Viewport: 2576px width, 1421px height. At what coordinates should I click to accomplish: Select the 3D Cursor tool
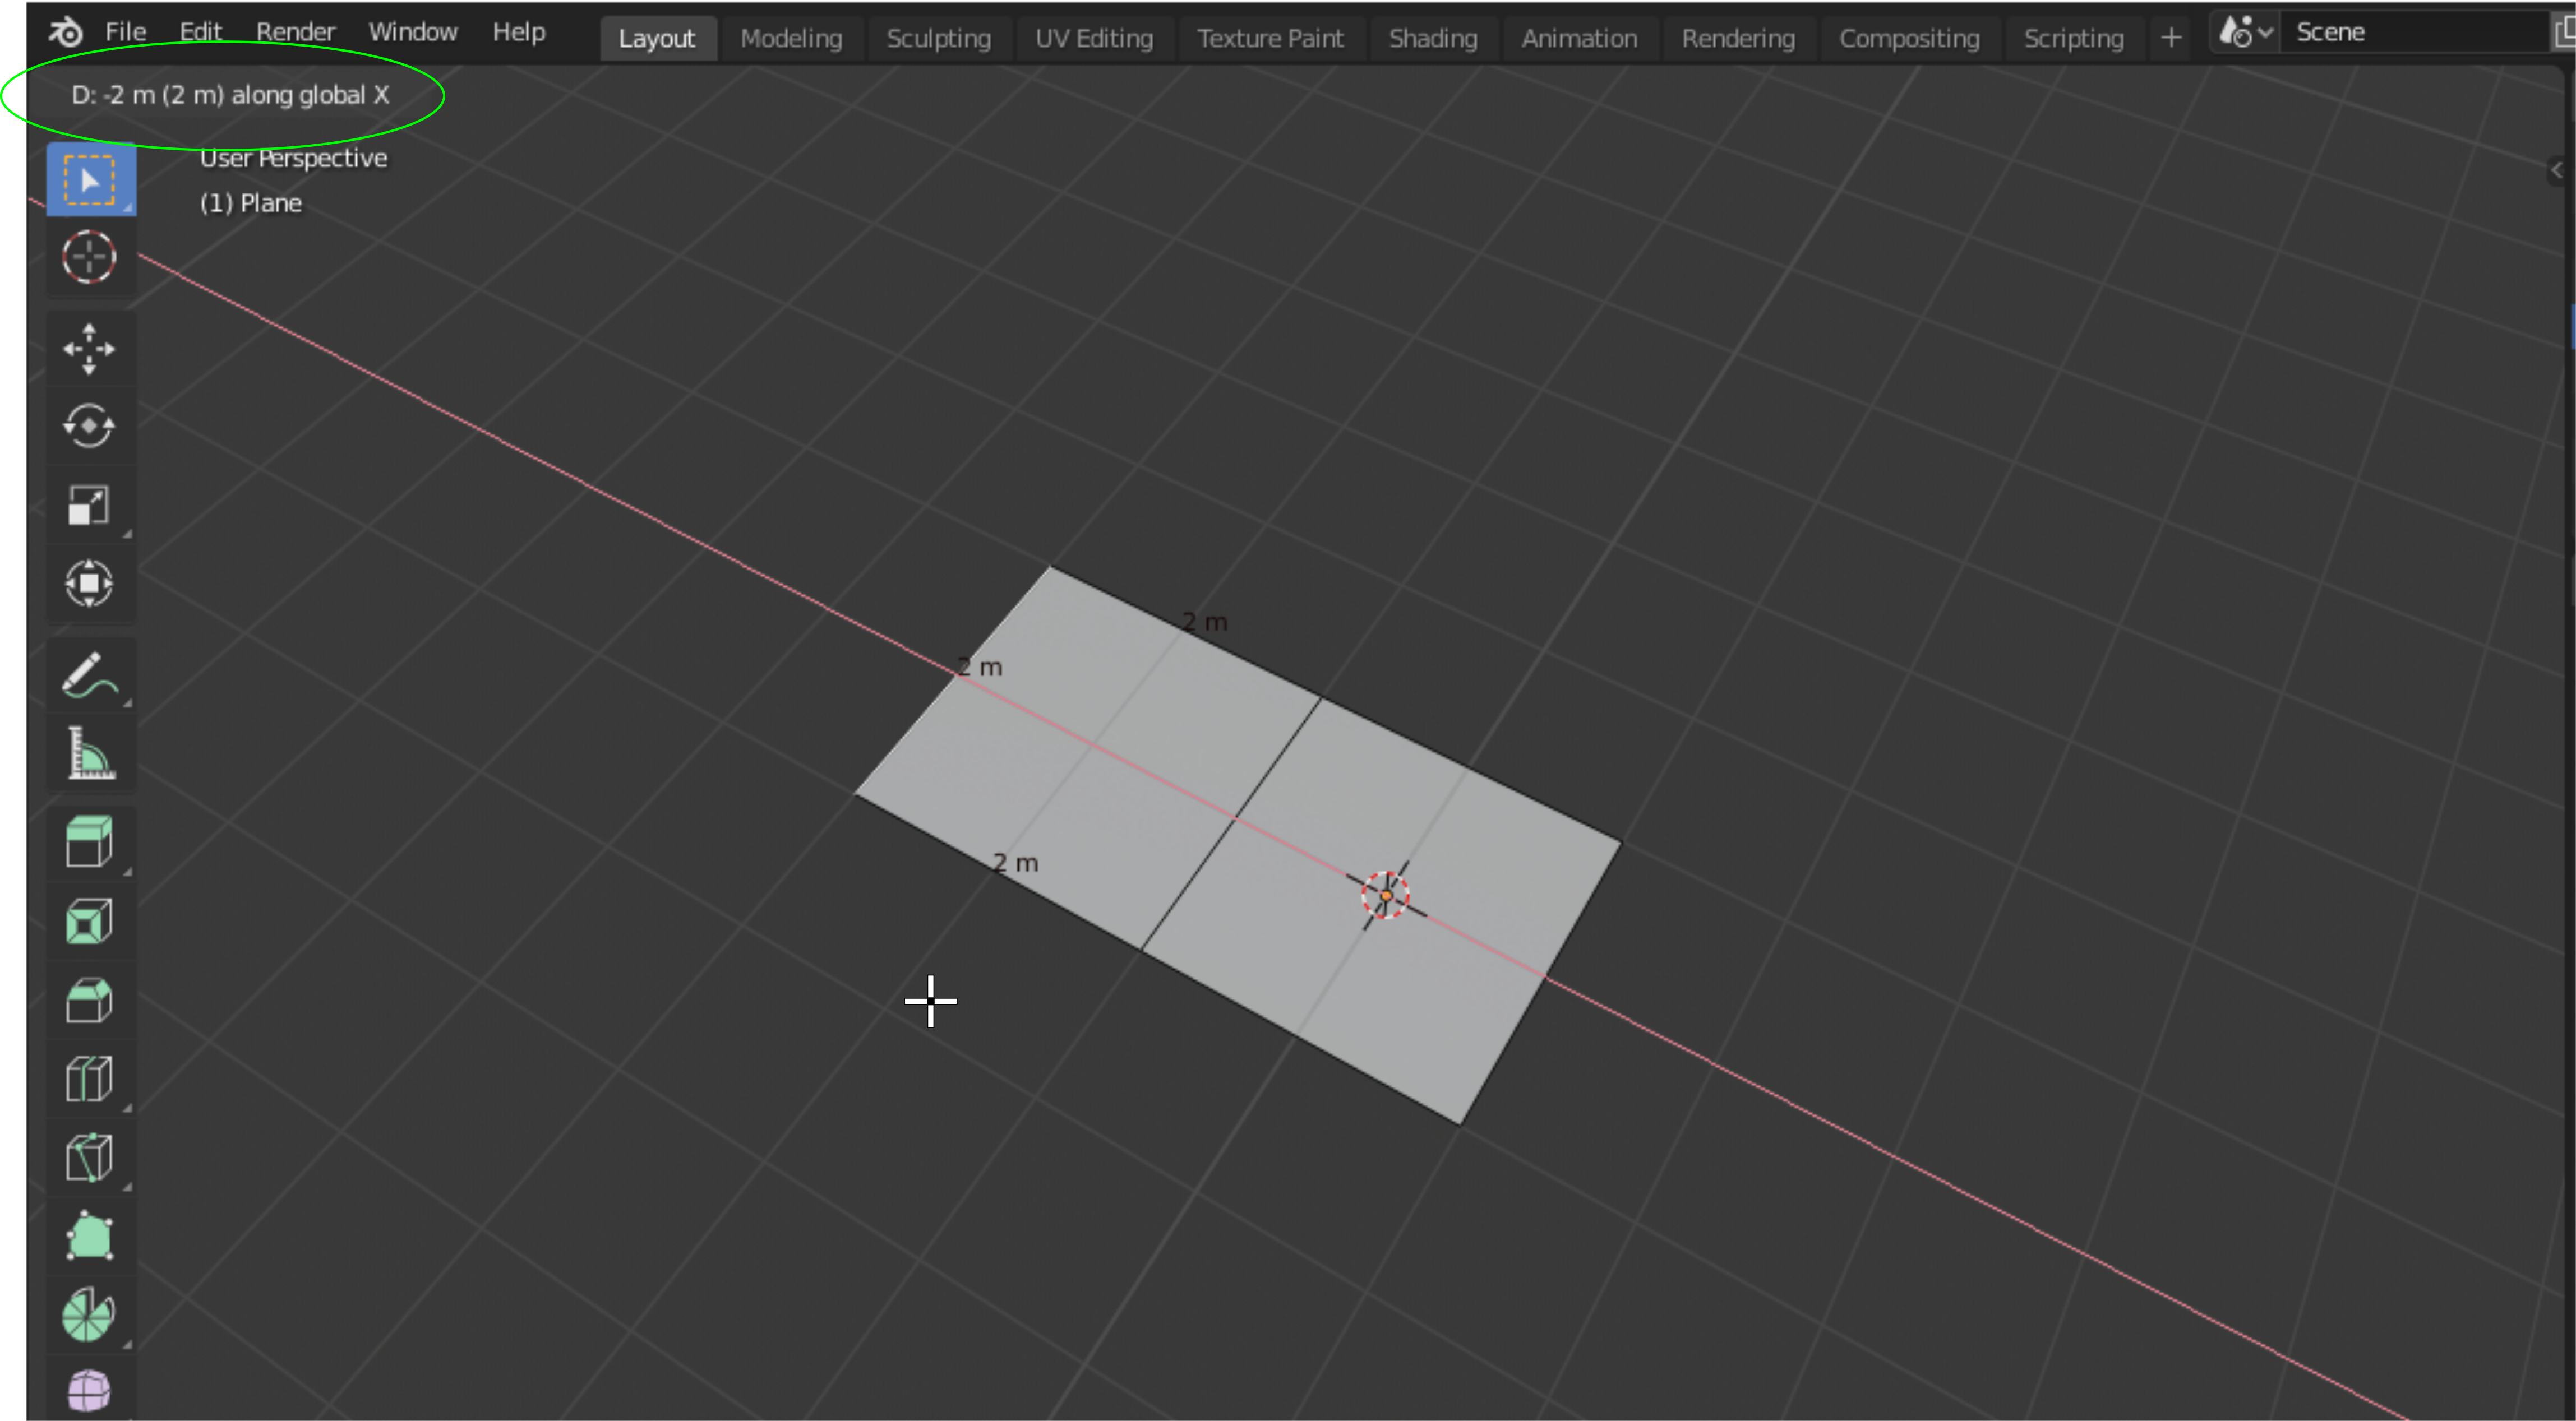click(x=90, y=258)
